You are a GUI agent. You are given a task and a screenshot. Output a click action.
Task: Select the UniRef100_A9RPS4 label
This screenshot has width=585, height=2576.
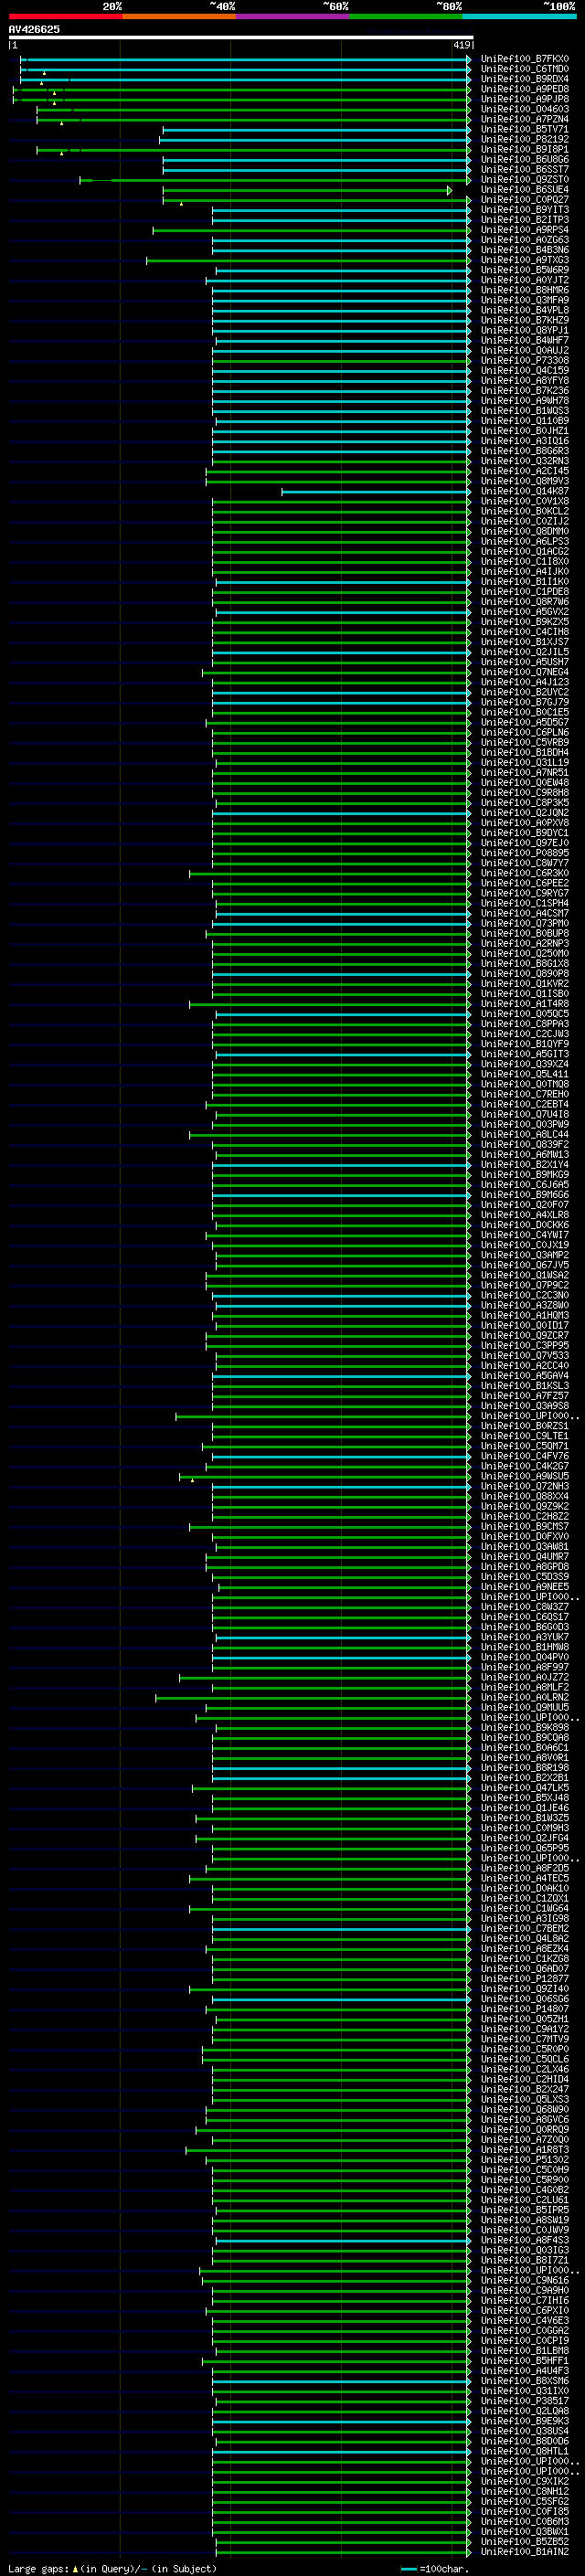pyautogui.click(x=525, y=230)
